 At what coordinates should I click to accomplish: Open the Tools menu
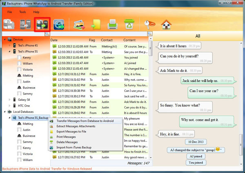22,12
